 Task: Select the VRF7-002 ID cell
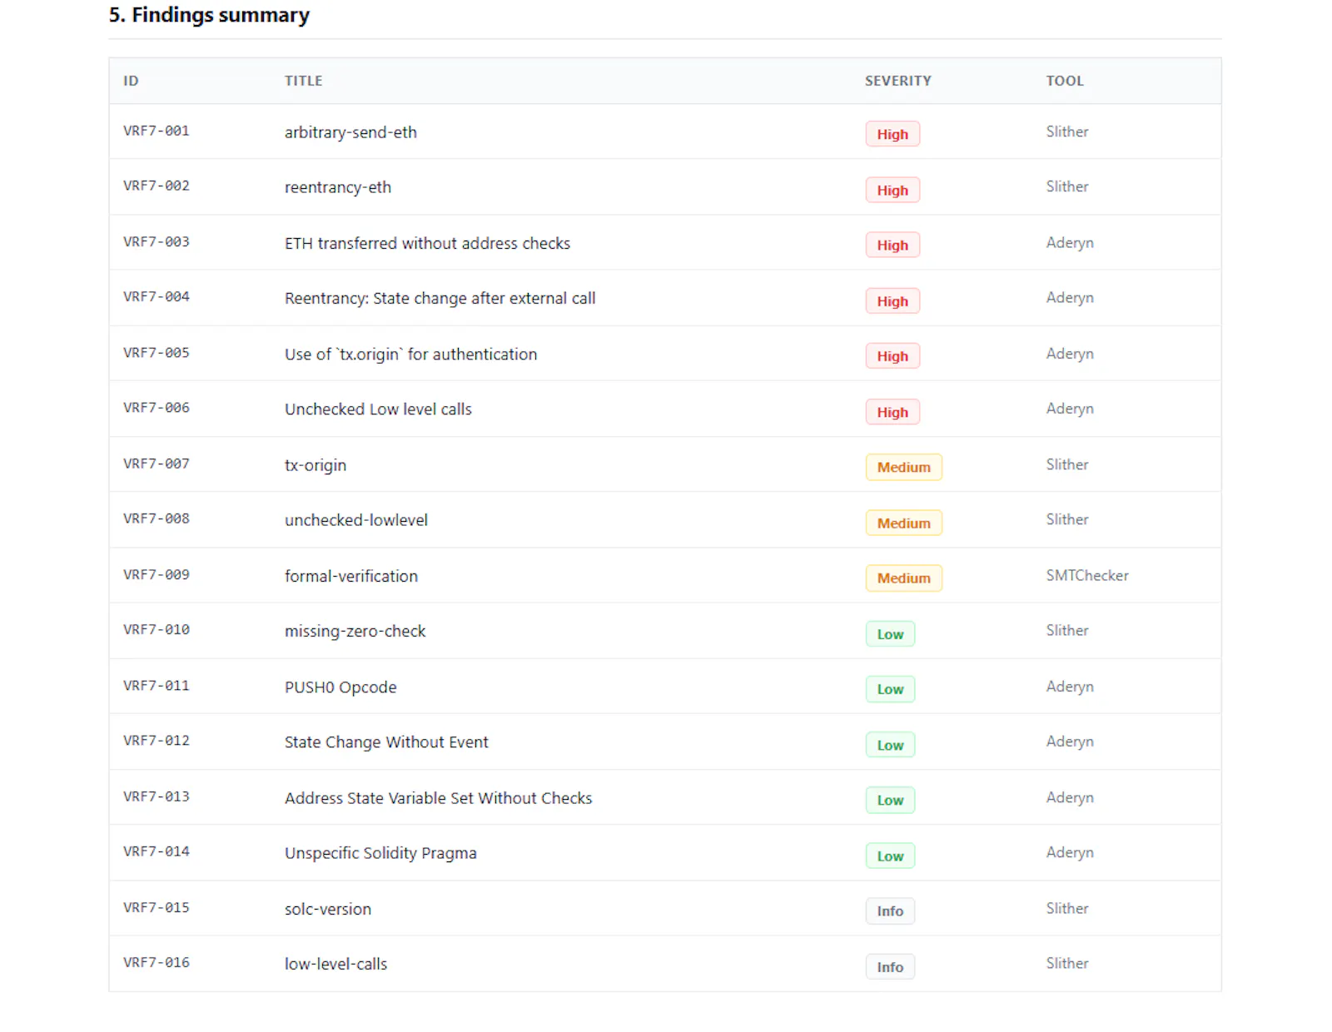tap(157, 186)
